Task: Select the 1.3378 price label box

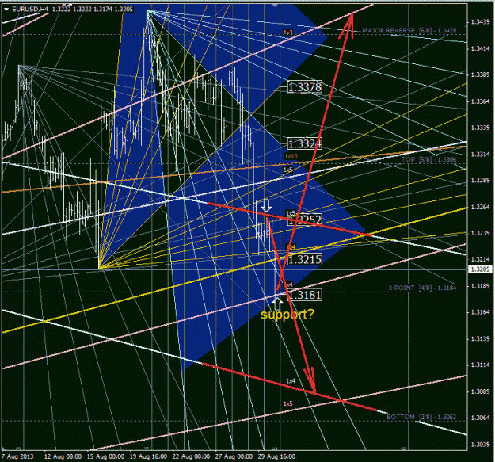Action: (x=305, y=87)
